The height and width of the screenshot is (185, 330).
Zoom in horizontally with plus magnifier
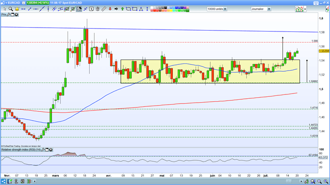(x=326, y=181)
